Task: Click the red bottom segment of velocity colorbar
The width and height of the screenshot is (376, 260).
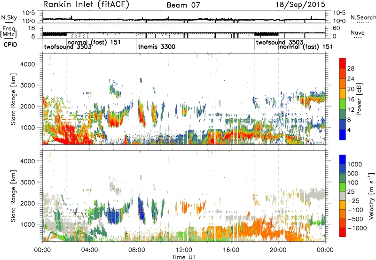Action: [x=343, y=232]
